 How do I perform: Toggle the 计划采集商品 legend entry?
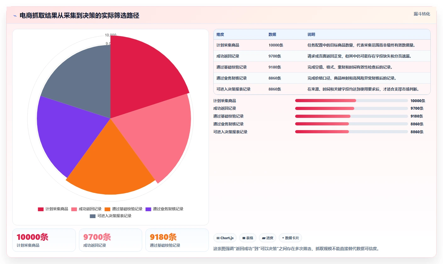click(53, 209)
